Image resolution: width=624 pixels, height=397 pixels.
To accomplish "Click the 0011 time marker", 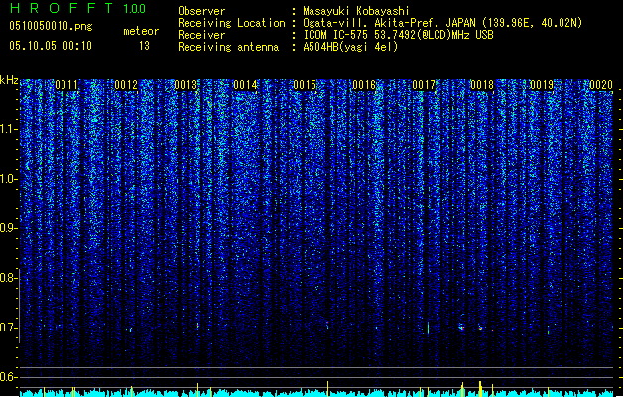I will tap(66, 85).
